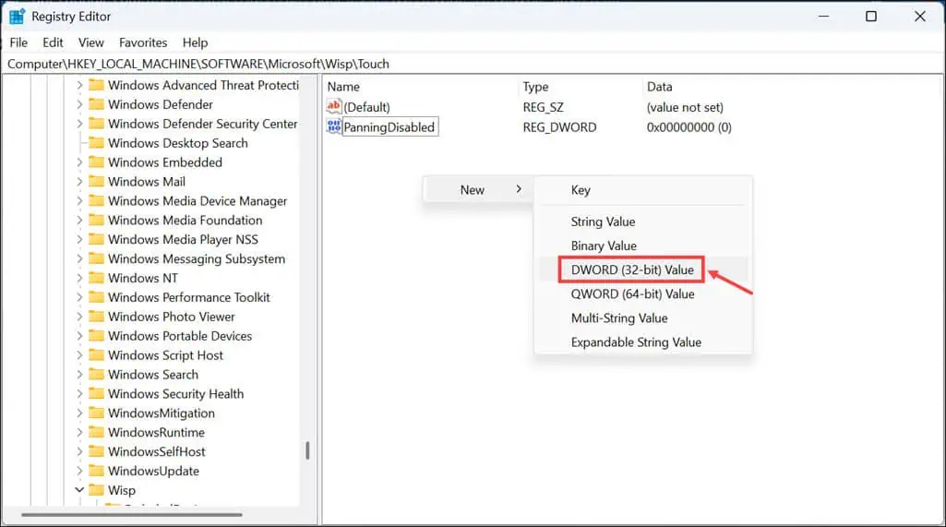Expand the Windows Performance Toolkit key
The height and width of the screenshot is (527, 946).
pyautogui.click(x=79, y=297)
